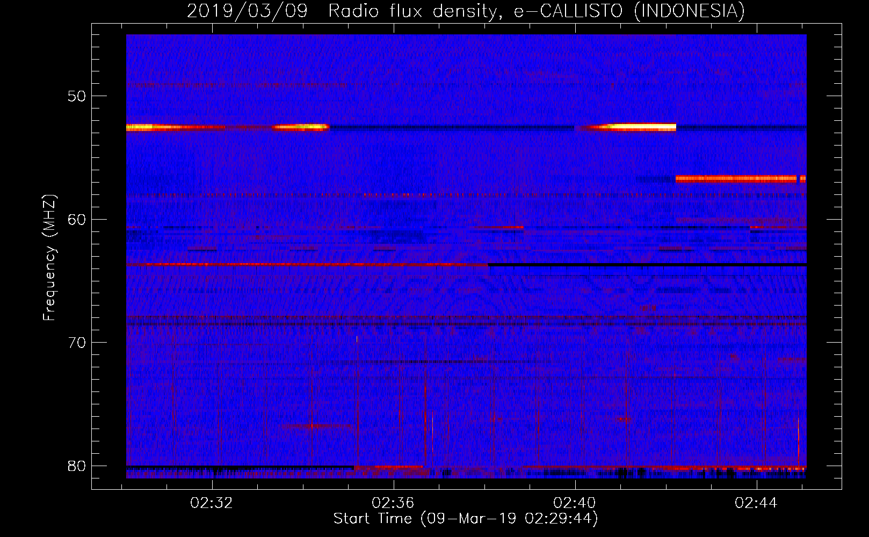Click the 50 frequency axis label

click(77, 96)
